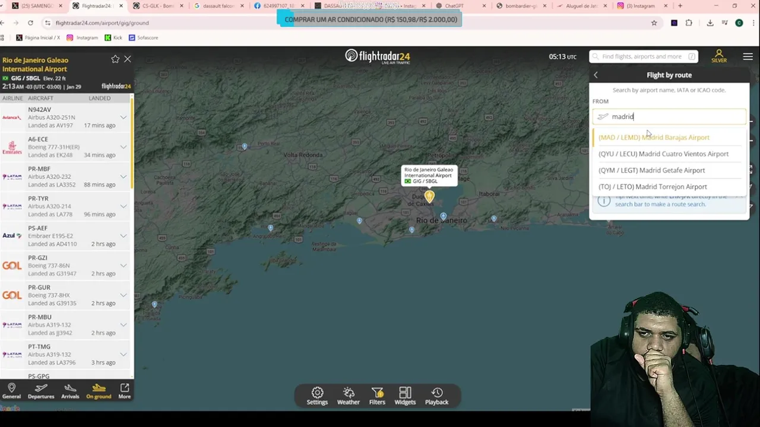
Task: Open the Instagram bookmark
Action: (x=82, y=37)
